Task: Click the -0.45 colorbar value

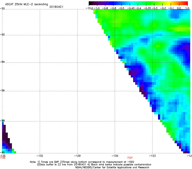Action: [131, 8]
